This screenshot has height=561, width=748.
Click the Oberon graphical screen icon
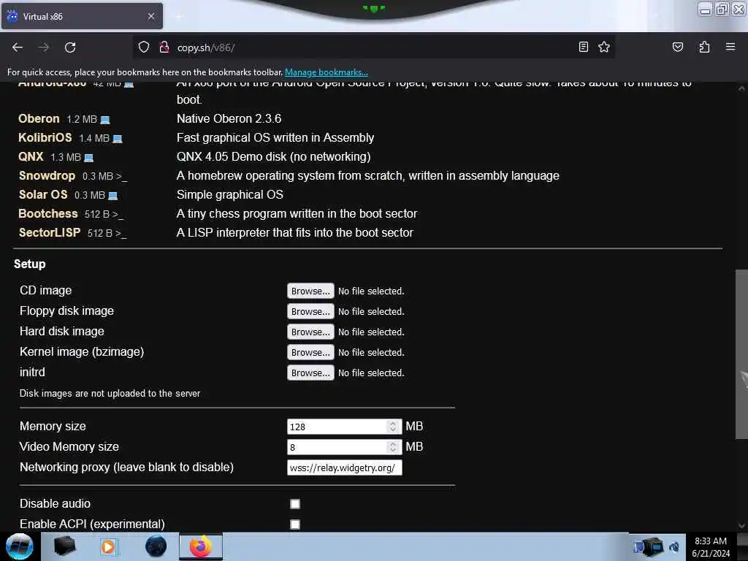105,120
